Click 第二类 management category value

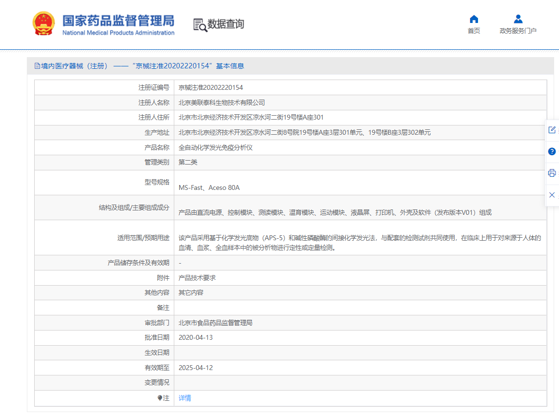point(188,162)
